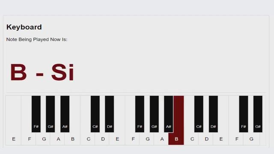Play the first B white key
The width and height of the screenshot is (274, 154).
pyautogui.click(x=73, y=139)
